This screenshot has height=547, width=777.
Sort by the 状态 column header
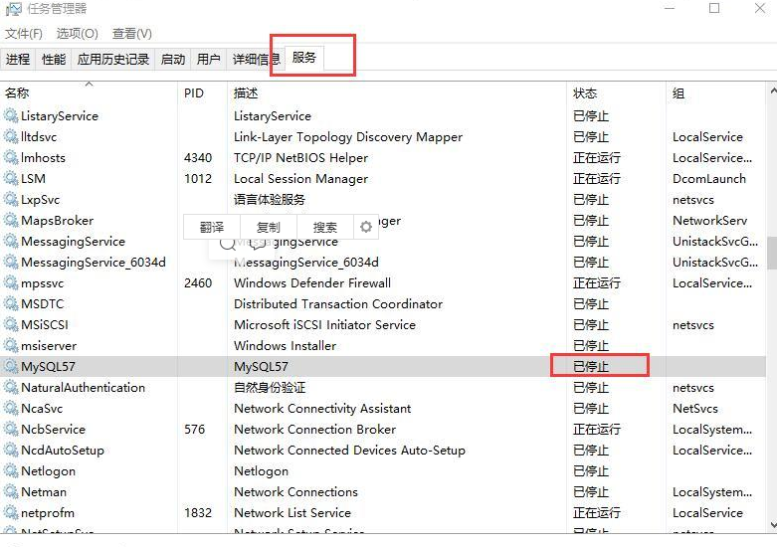[x=616, y=93]
